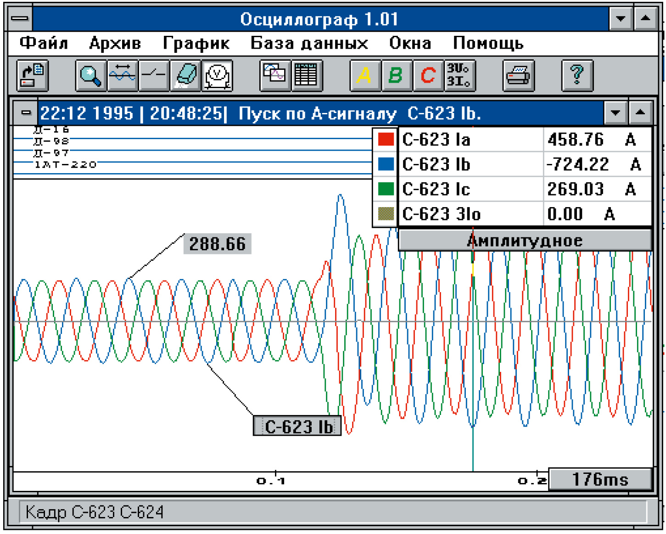Open the oscillogram window's system menu box
Screen dimensions: 666x534
(26, 113)
